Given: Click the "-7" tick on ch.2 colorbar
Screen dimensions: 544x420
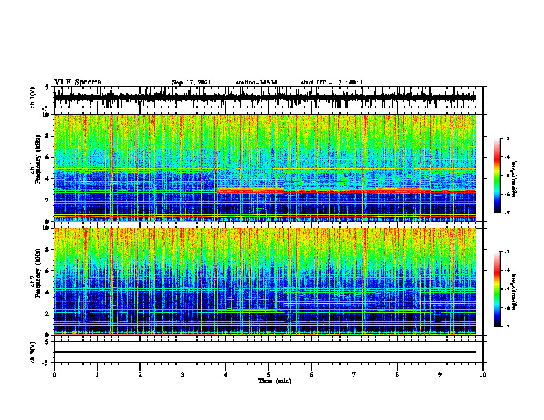Looking at the screenshot, I should coord(506,326).
